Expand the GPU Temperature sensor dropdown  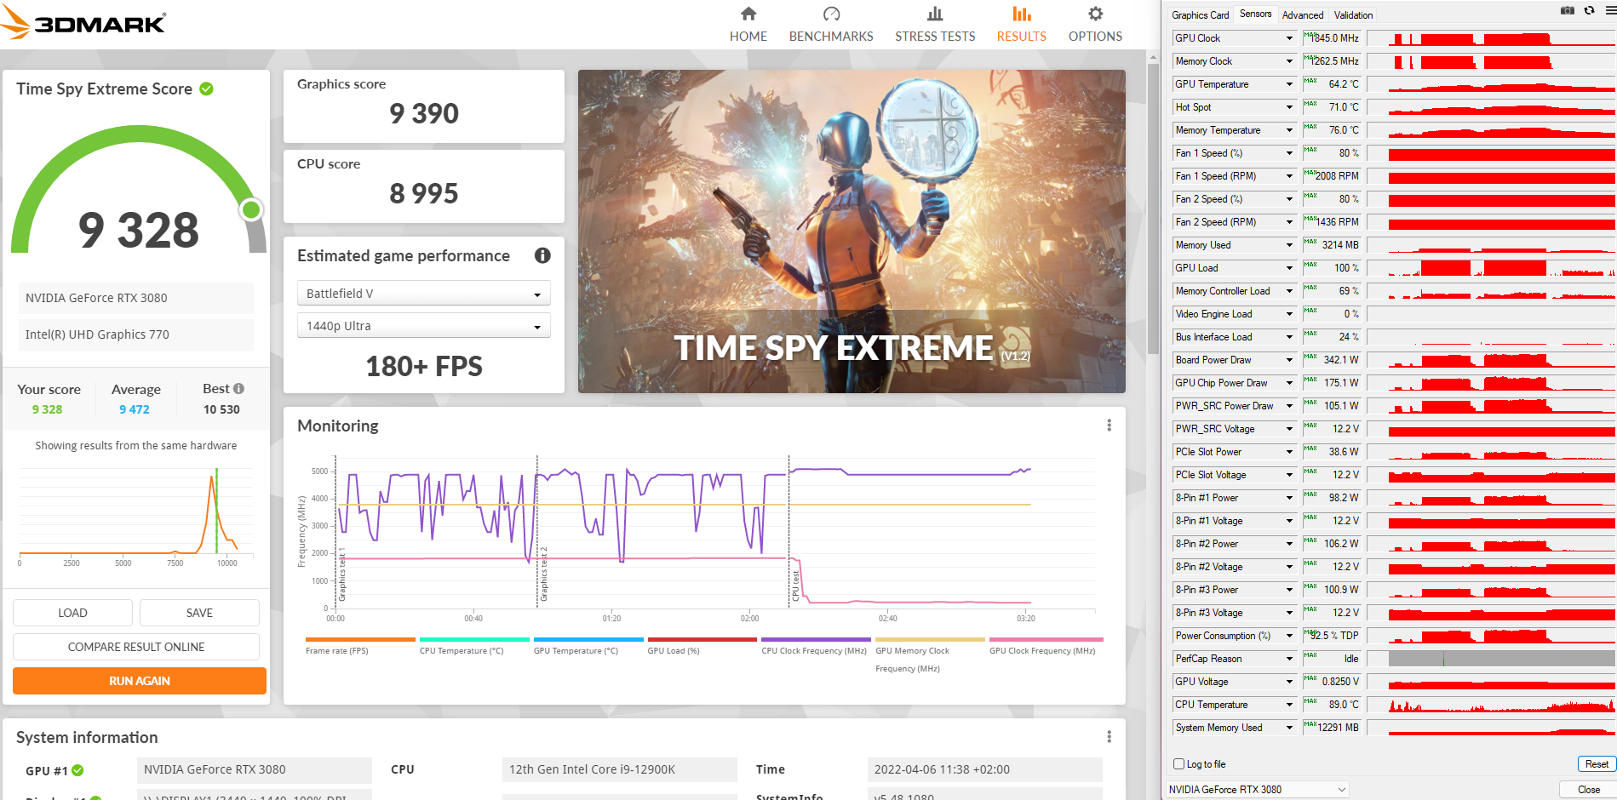[x=1289, y=84]
